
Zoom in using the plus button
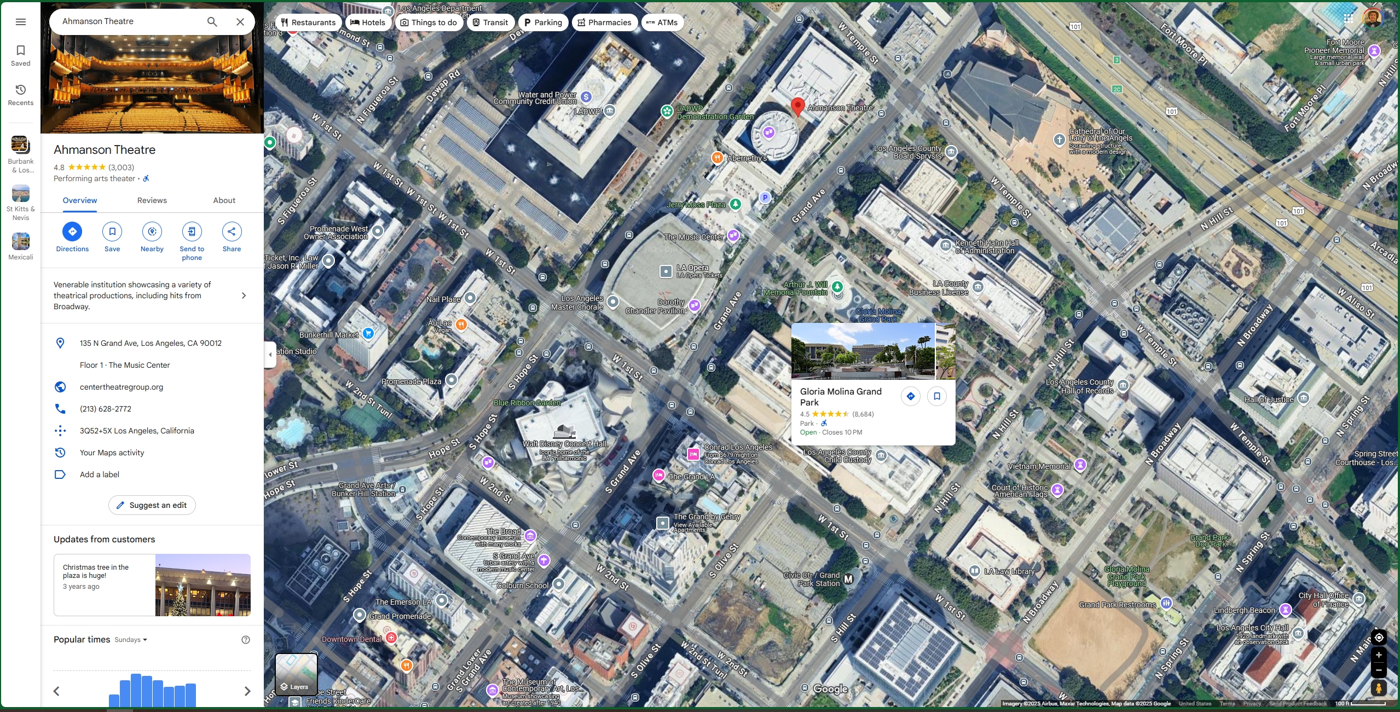(x=1379, y=655)
